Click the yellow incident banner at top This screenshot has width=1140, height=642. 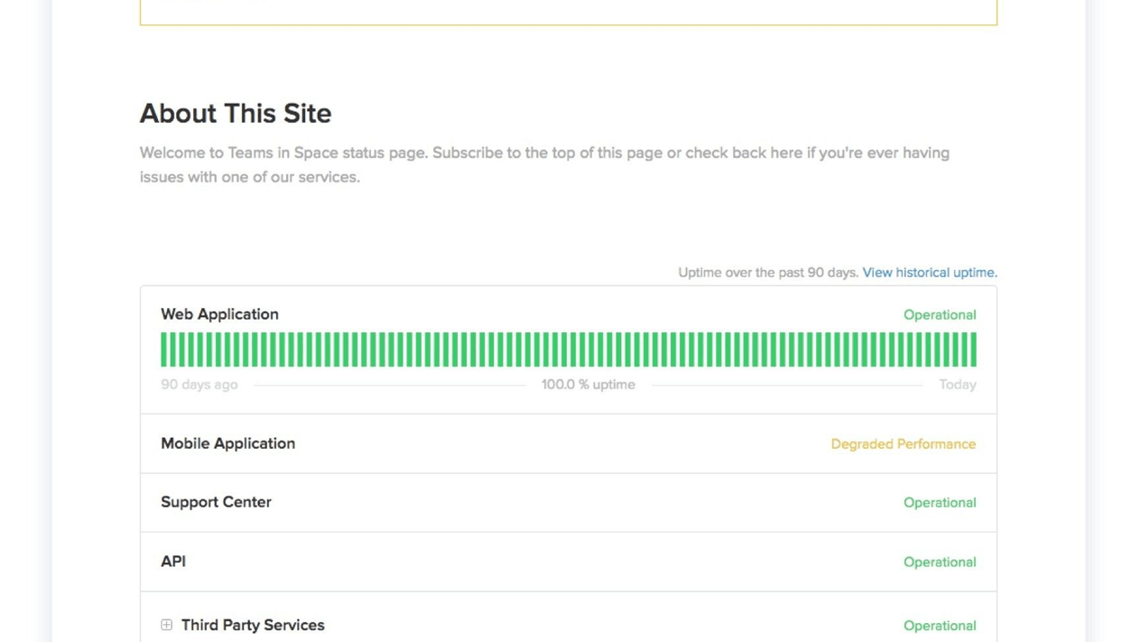tap(569, 12)
